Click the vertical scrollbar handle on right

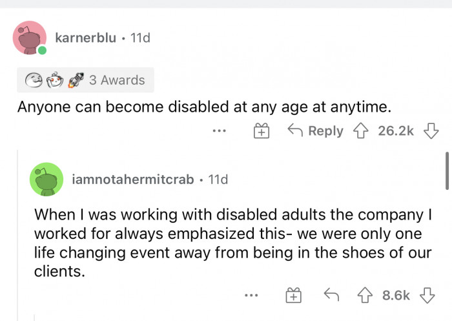pyautogui.click(x=447, y=171)
